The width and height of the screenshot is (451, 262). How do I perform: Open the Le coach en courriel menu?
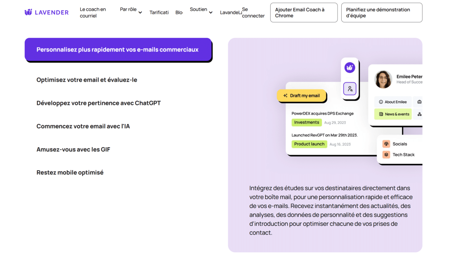(x=93, y=12)
